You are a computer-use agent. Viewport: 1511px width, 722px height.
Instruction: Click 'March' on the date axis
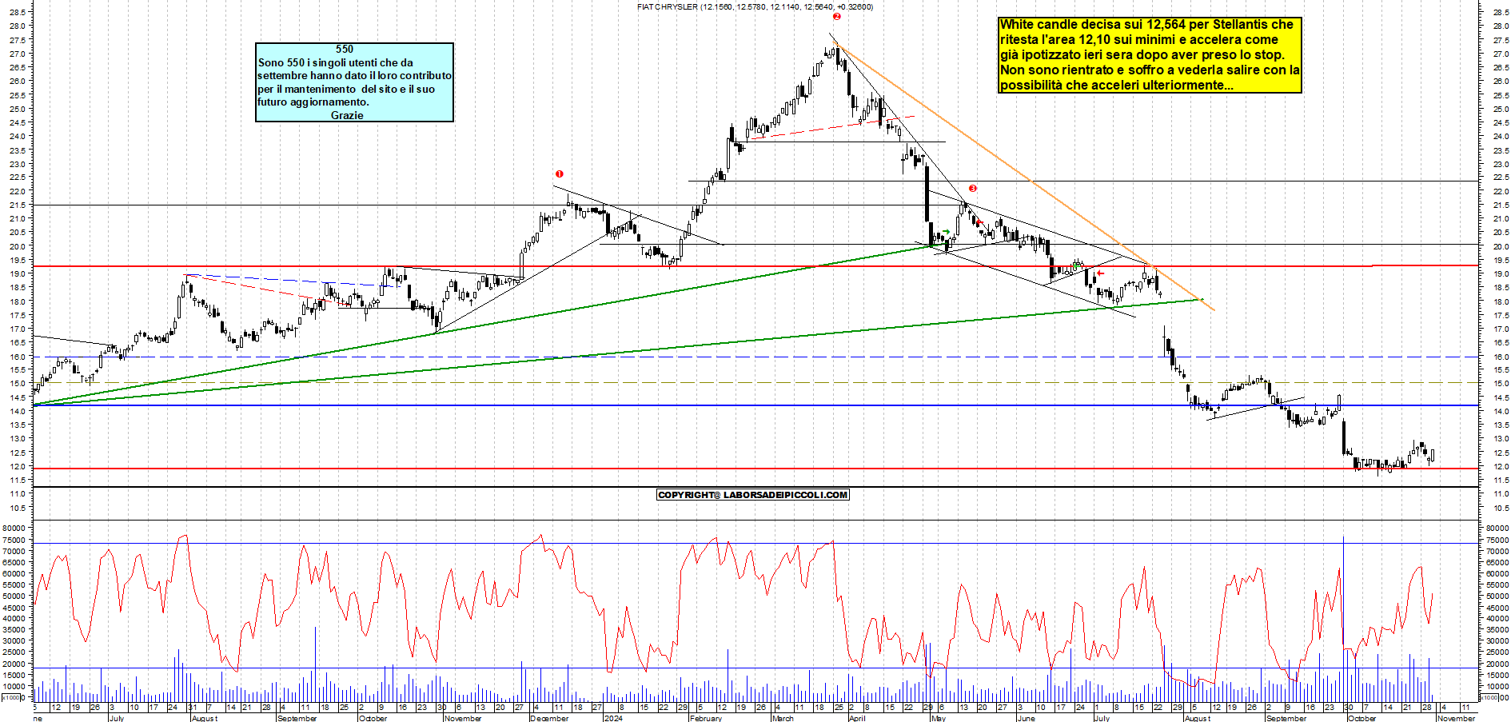click(x=783, y=718)
